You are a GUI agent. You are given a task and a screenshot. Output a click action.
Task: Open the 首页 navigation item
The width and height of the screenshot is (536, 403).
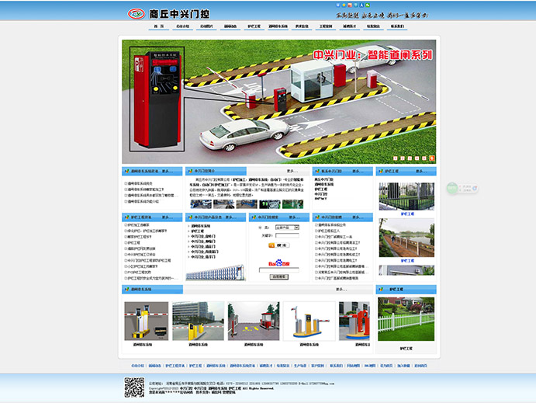(158, 26)
